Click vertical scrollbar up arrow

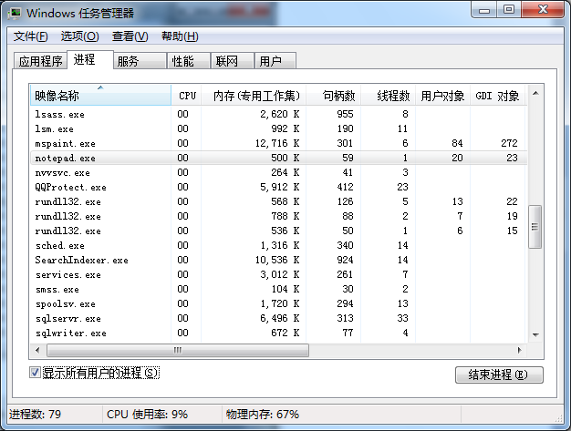535,94
